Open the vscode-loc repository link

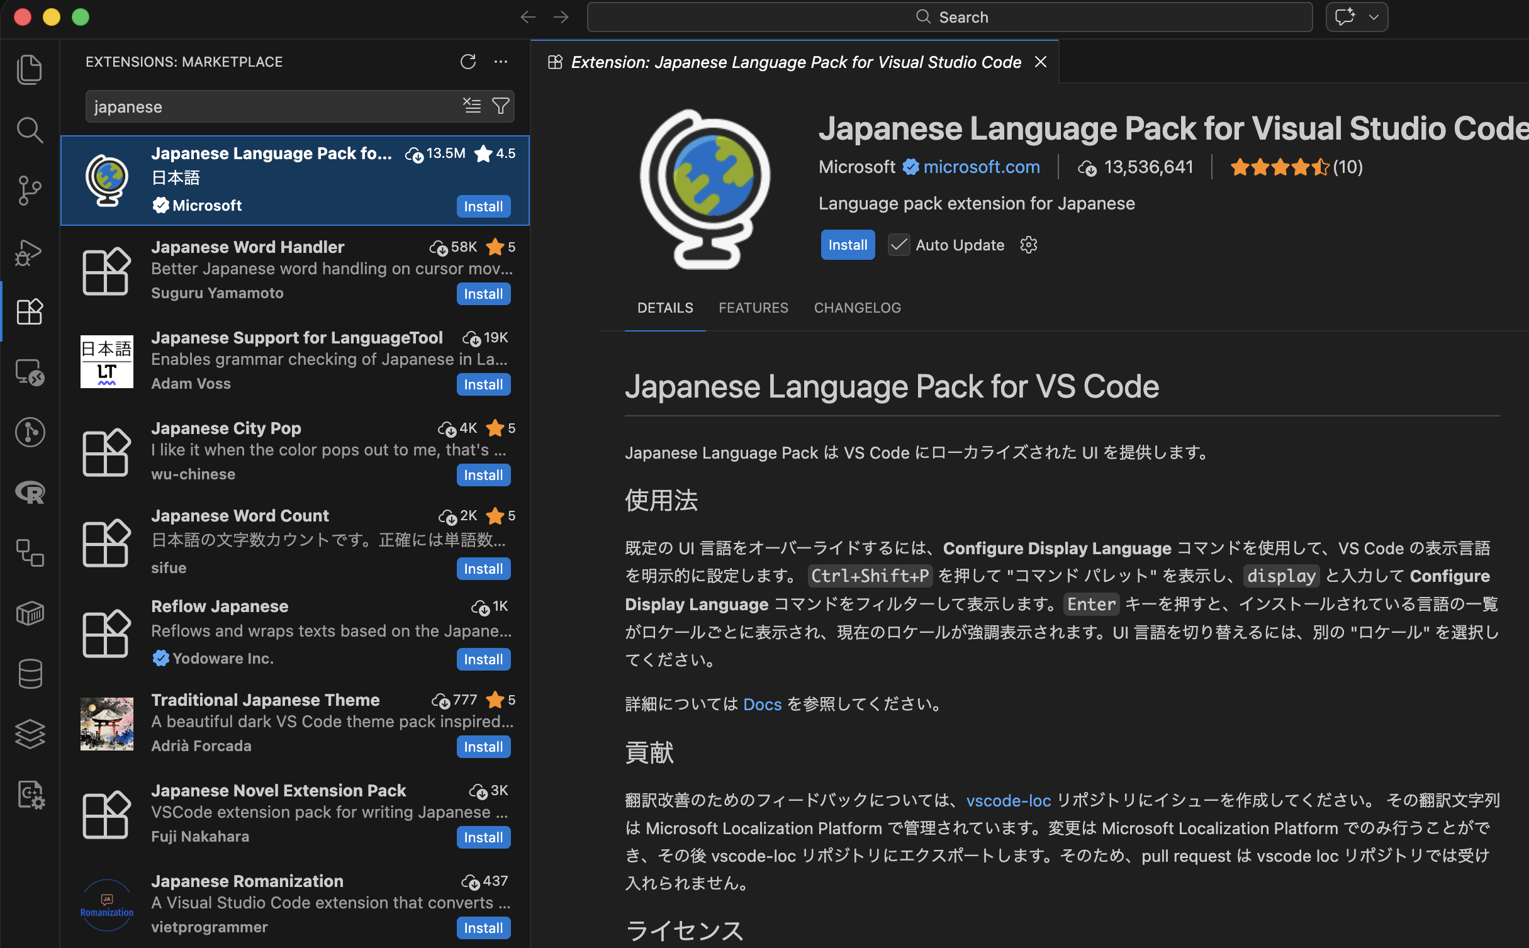click(x=1008, y=800)
